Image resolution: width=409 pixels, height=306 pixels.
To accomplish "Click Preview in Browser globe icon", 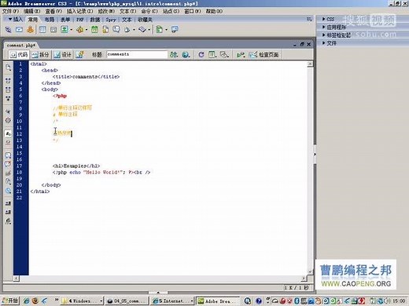I will click(x=186, y=55).
